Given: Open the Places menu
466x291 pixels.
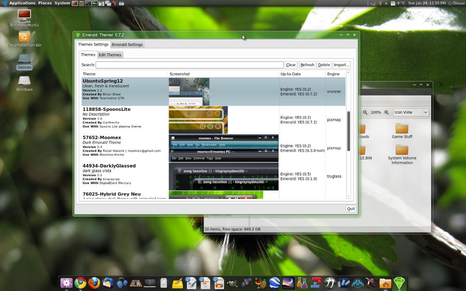Looking at the screenshot, I should coord(45,3).
